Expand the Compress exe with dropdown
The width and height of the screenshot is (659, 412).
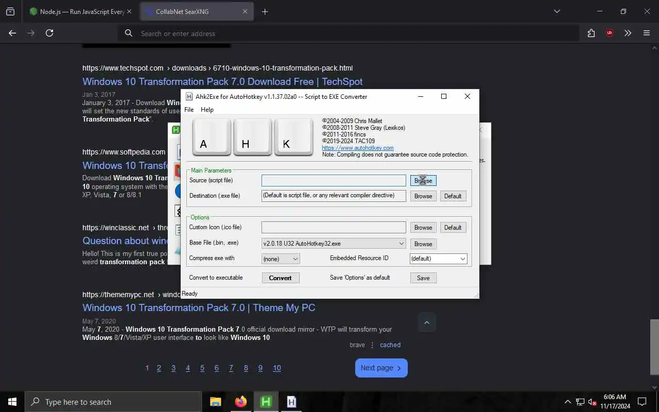tap(281, 259)
